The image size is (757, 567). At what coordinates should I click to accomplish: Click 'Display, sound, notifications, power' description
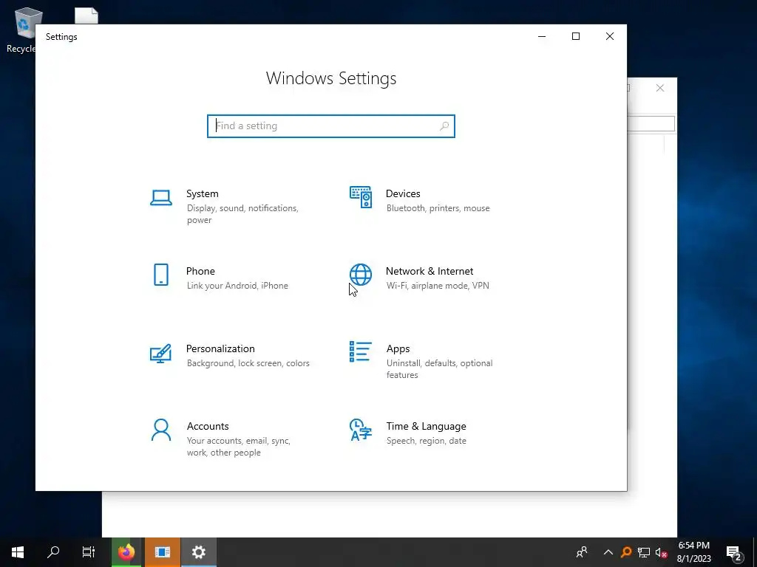[242, 214]
